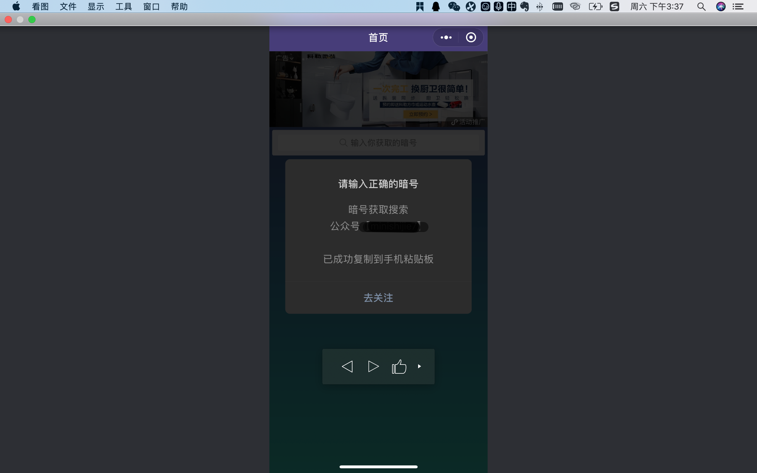Click the next image triangle arrow
The image size is (757, 473).
click(x=373, y=366)
